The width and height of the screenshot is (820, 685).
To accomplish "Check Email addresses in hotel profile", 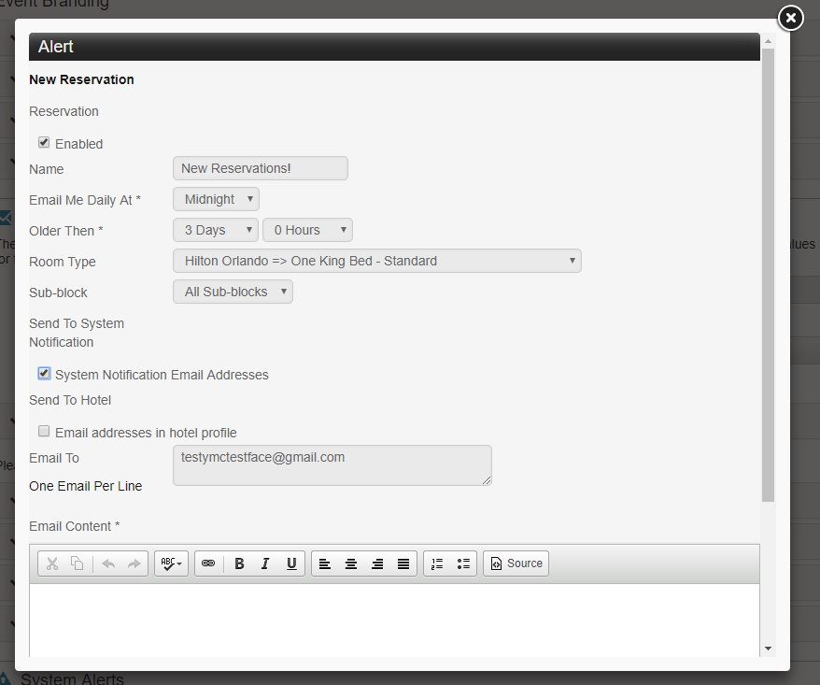I will [x=44, y=431].
